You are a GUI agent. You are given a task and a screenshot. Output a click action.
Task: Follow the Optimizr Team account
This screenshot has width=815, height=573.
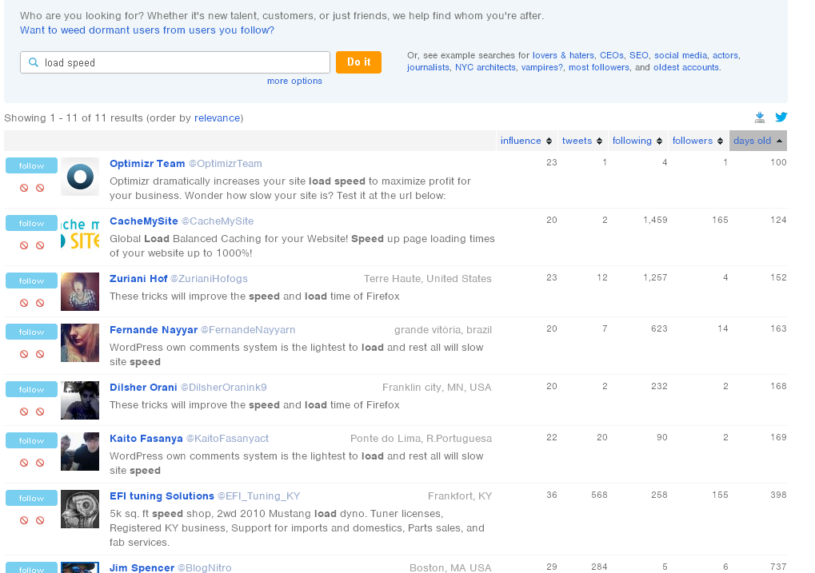click(x=31, y=165)
